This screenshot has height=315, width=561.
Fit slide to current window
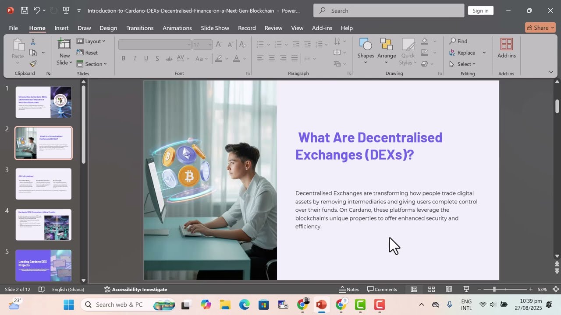point(555,289)
